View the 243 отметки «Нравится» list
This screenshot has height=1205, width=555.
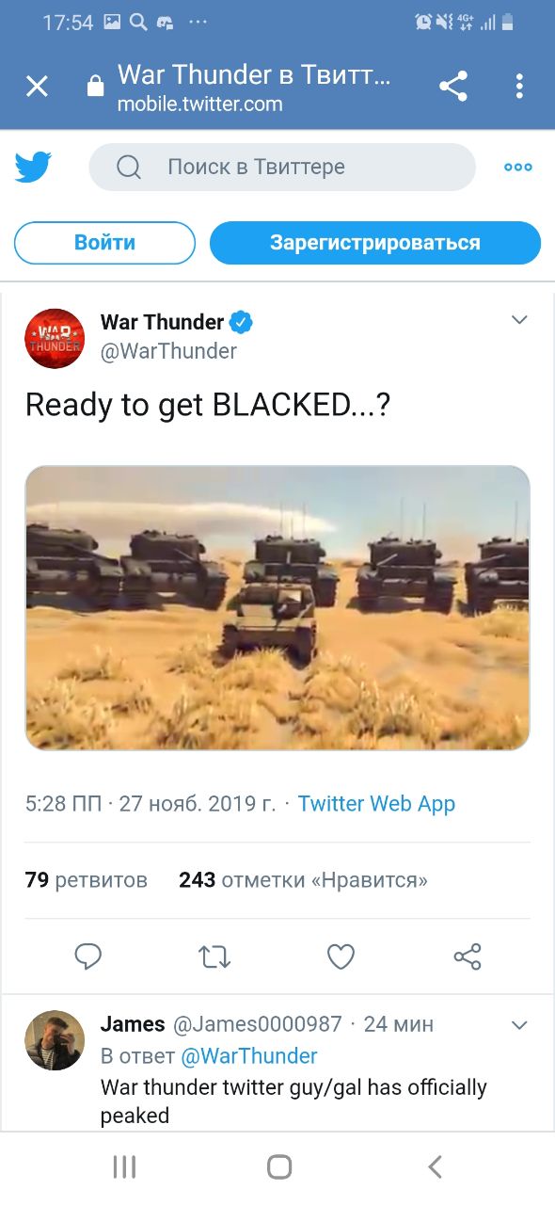(x=303, y=880)
